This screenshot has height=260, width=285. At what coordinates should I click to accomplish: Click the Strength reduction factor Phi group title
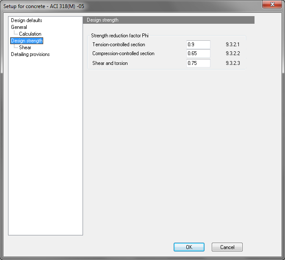point(120,36)
